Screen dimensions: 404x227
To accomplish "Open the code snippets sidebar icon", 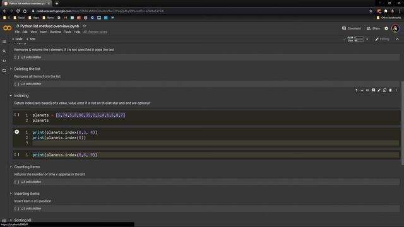I will (4, 61).
